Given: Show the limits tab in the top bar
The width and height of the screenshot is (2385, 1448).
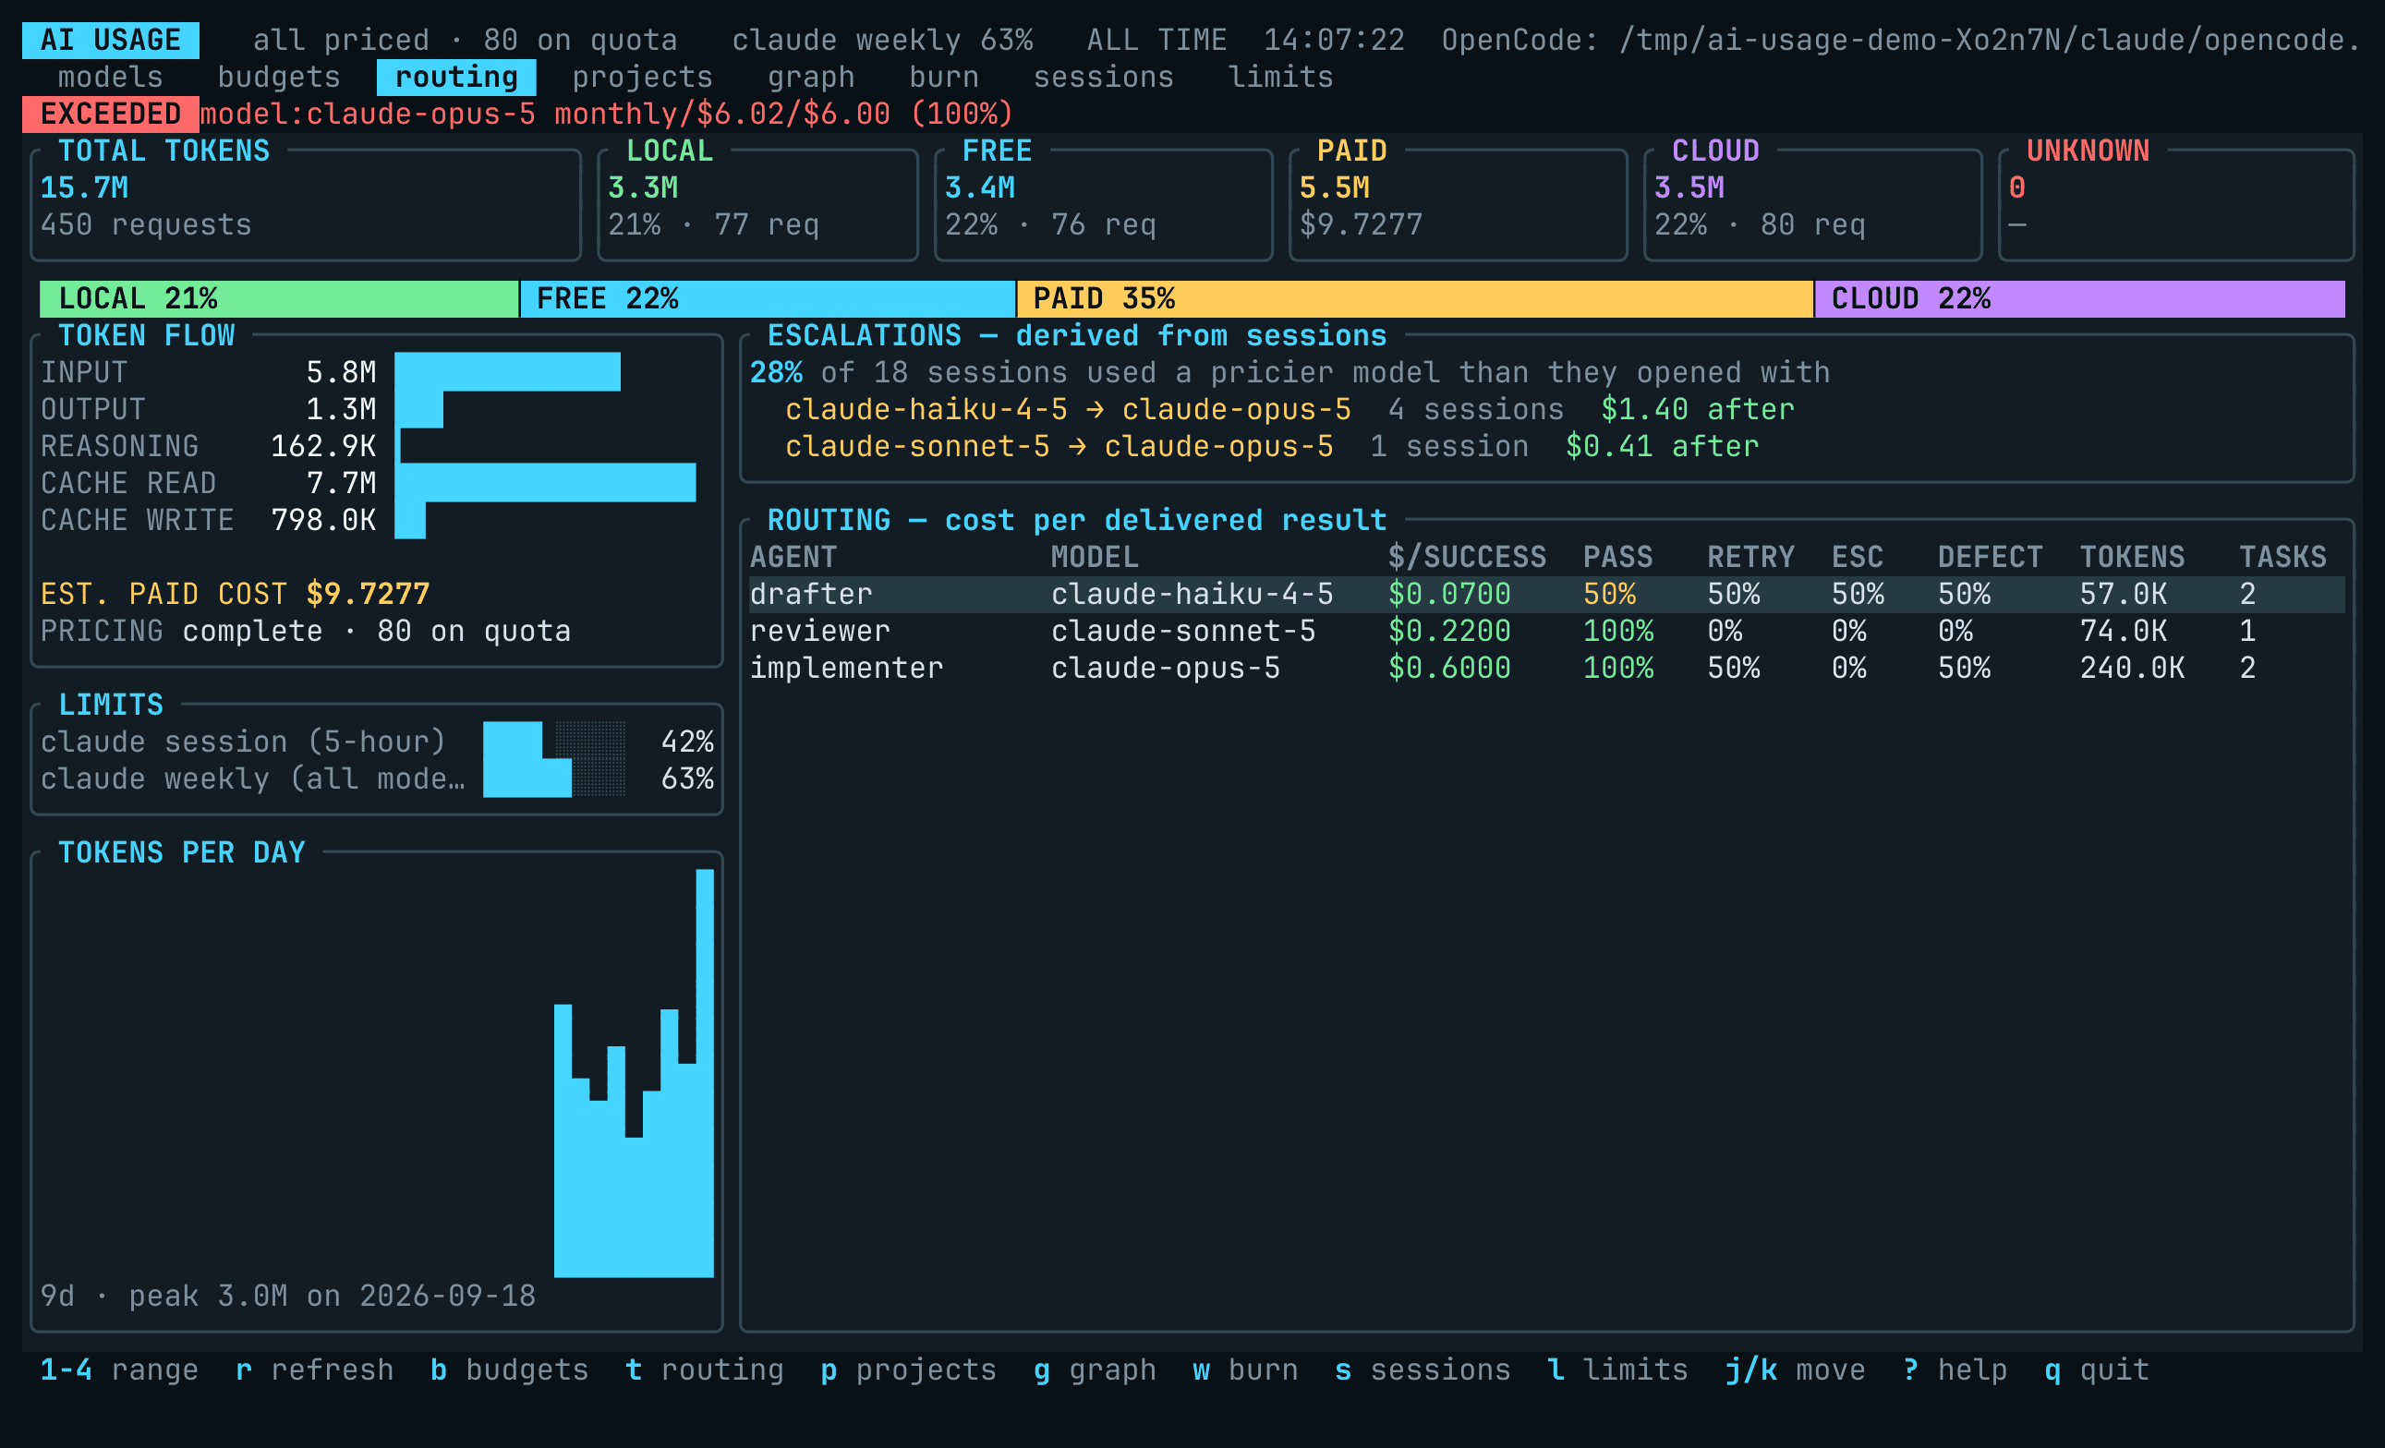Looking at the screenshot, I should point(1280,78).
